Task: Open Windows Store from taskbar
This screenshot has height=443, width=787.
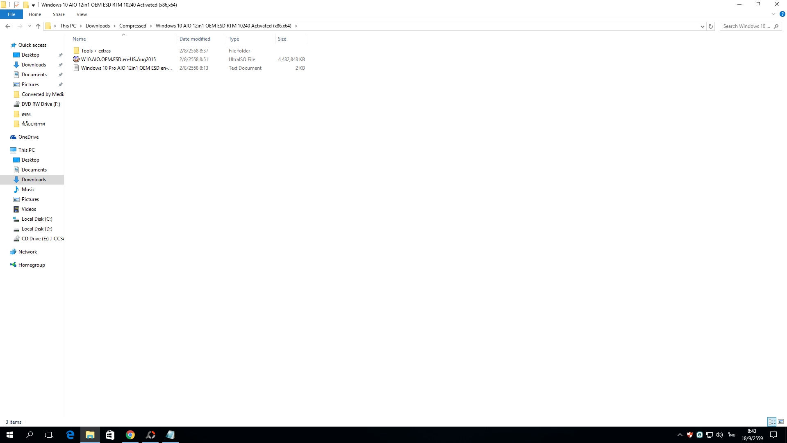Action: point(110,435)
